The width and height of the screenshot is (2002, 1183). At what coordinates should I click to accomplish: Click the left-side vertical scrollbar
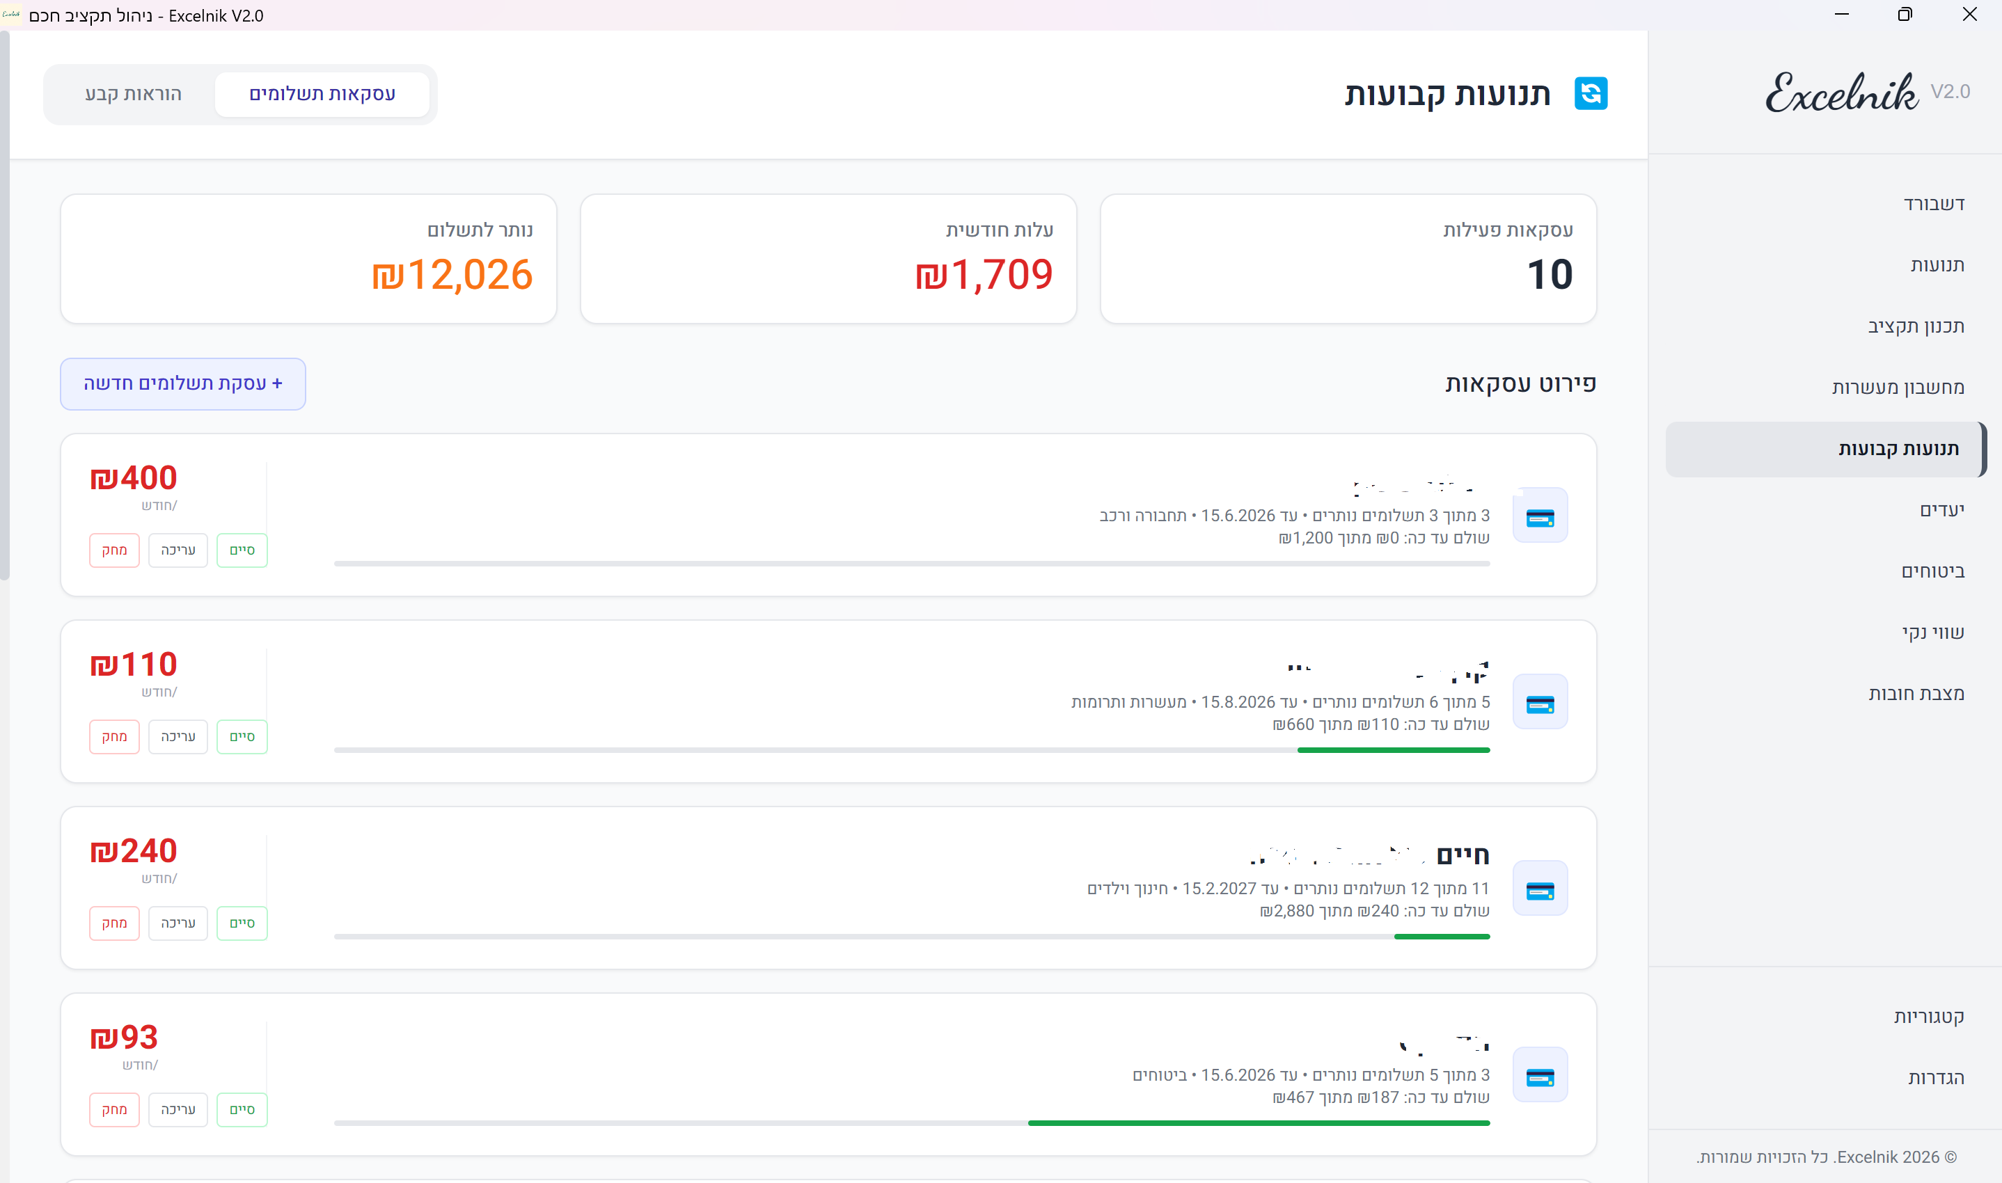click(x=5, y=303)
